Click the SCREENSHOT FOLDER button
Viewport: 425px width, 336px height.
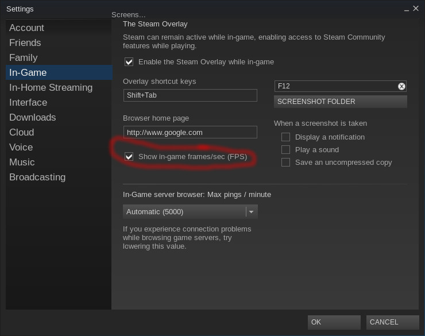point(340,102)
